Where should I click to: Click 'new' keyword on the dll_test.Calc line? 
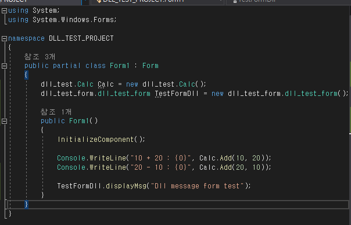tap(132, 84)
